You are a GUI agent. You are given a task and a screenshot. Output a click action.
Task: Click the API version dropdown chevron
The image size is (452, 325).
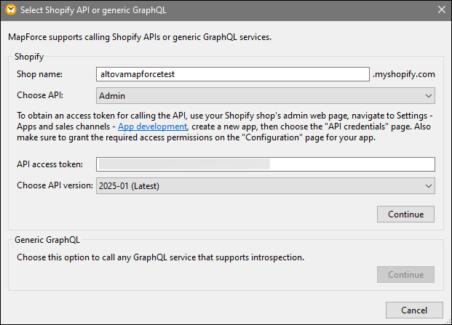tap(429, 185)
